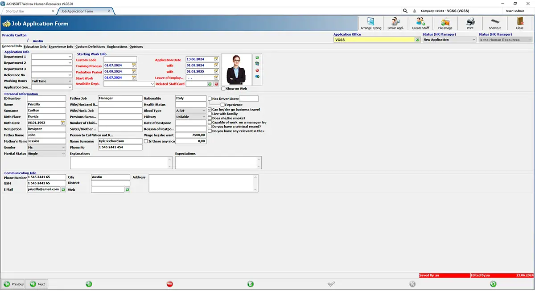The width and height of the screenshot is (535, 291).
Task: Open the File-Image tool
Action: click(x=445, y=23)
